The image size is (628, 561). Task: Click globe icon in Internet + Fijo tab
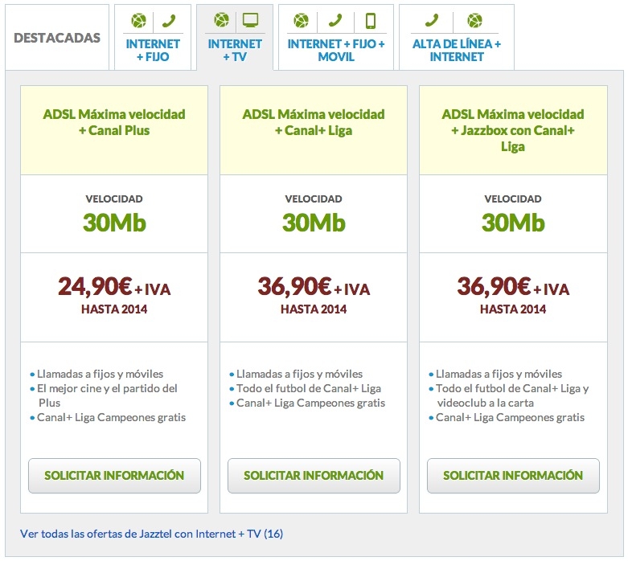138,20
